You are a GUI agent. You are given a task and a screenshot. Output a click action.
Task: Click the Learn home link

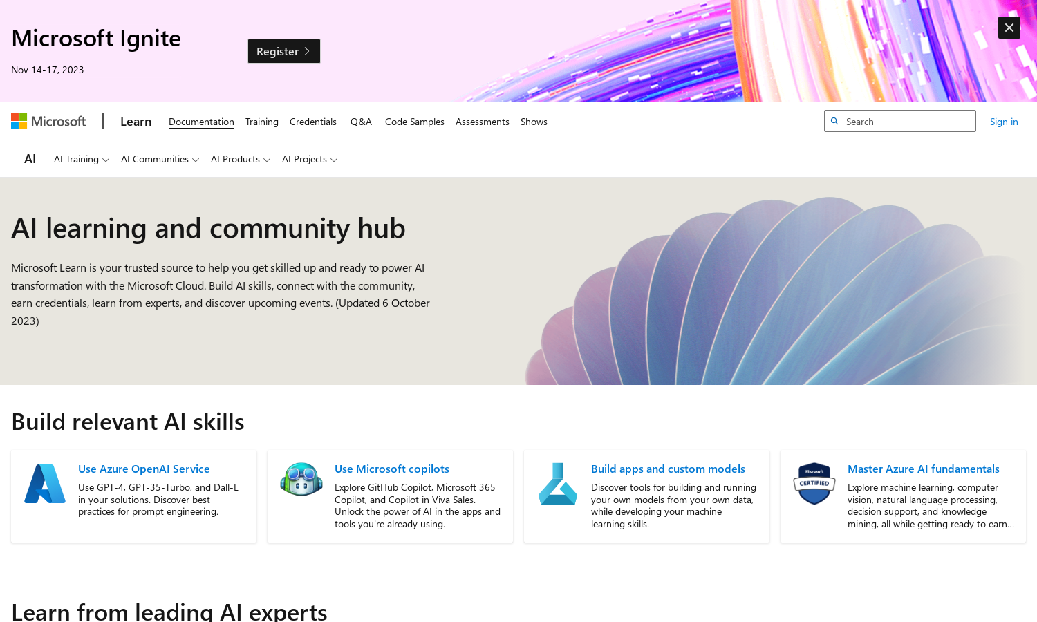coord(136,122)
